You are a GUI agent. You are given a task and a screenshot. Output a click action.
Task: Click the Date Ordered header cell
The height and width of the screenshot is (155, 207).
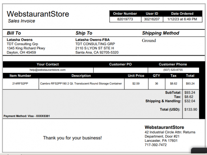coord(182,14)
